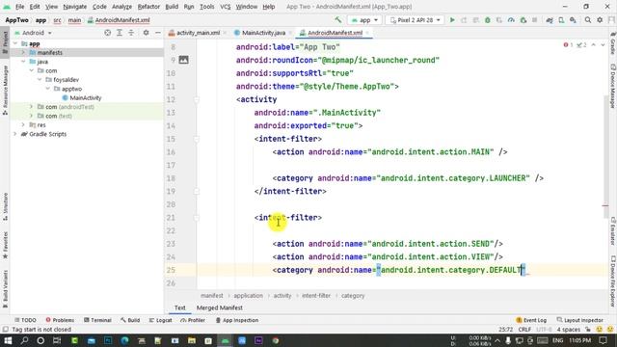Open Android Studio from Windows taskbar

[225, 340]
